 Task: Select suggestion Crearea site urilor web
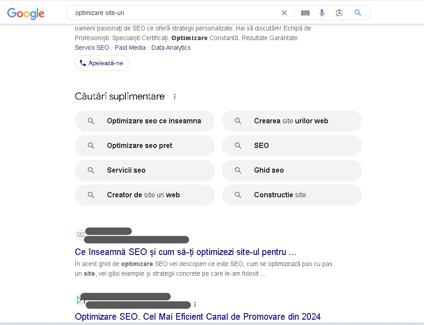(x=291, y=121)
